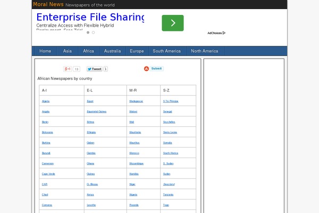This screenshot has height=213, width=319.
Task: Click the green arrow ad button
Action: tap(173, 23)
